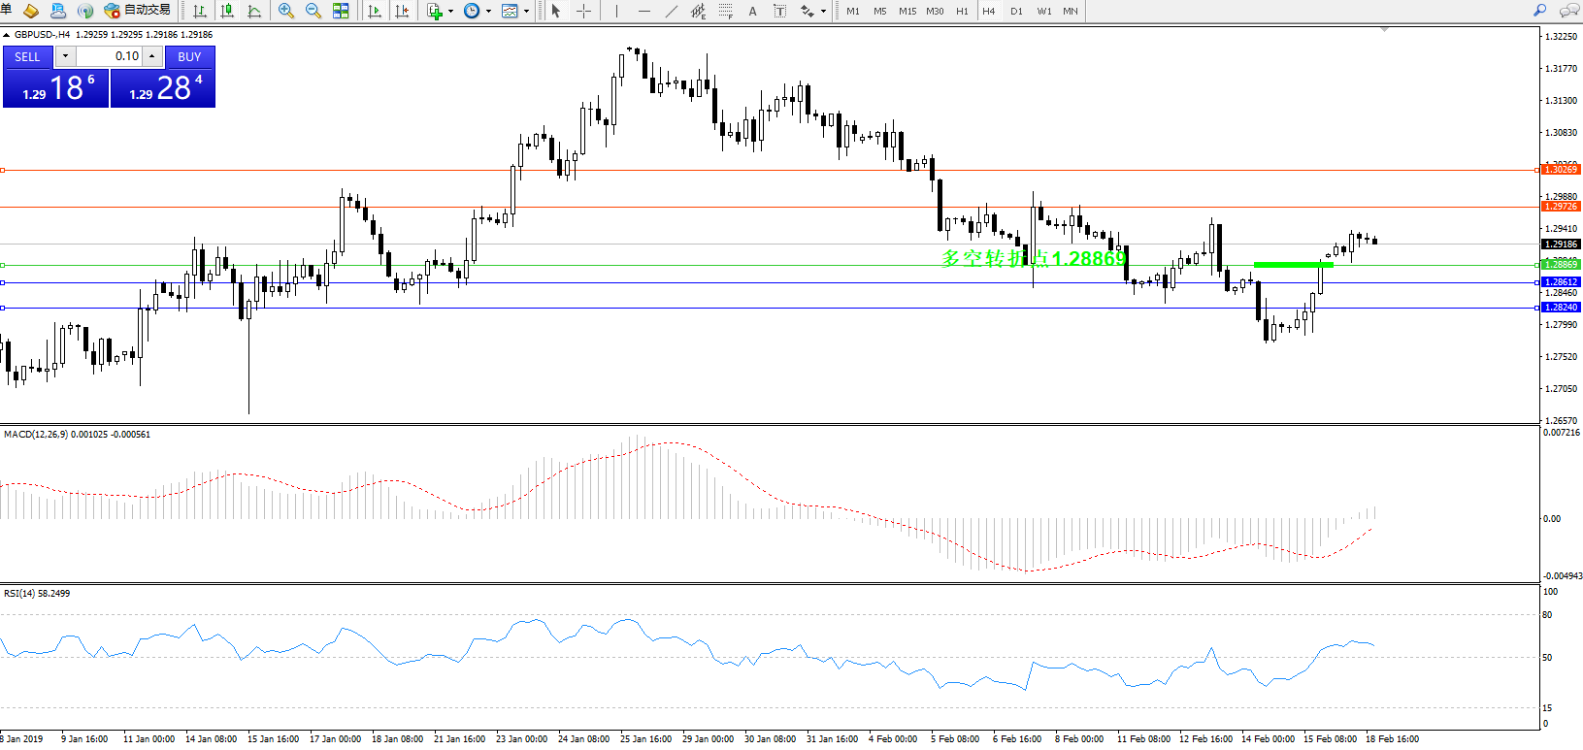Switch to the M15 timeframe
The width and height of the screenshot is (1583, 750).
point(907,11)
